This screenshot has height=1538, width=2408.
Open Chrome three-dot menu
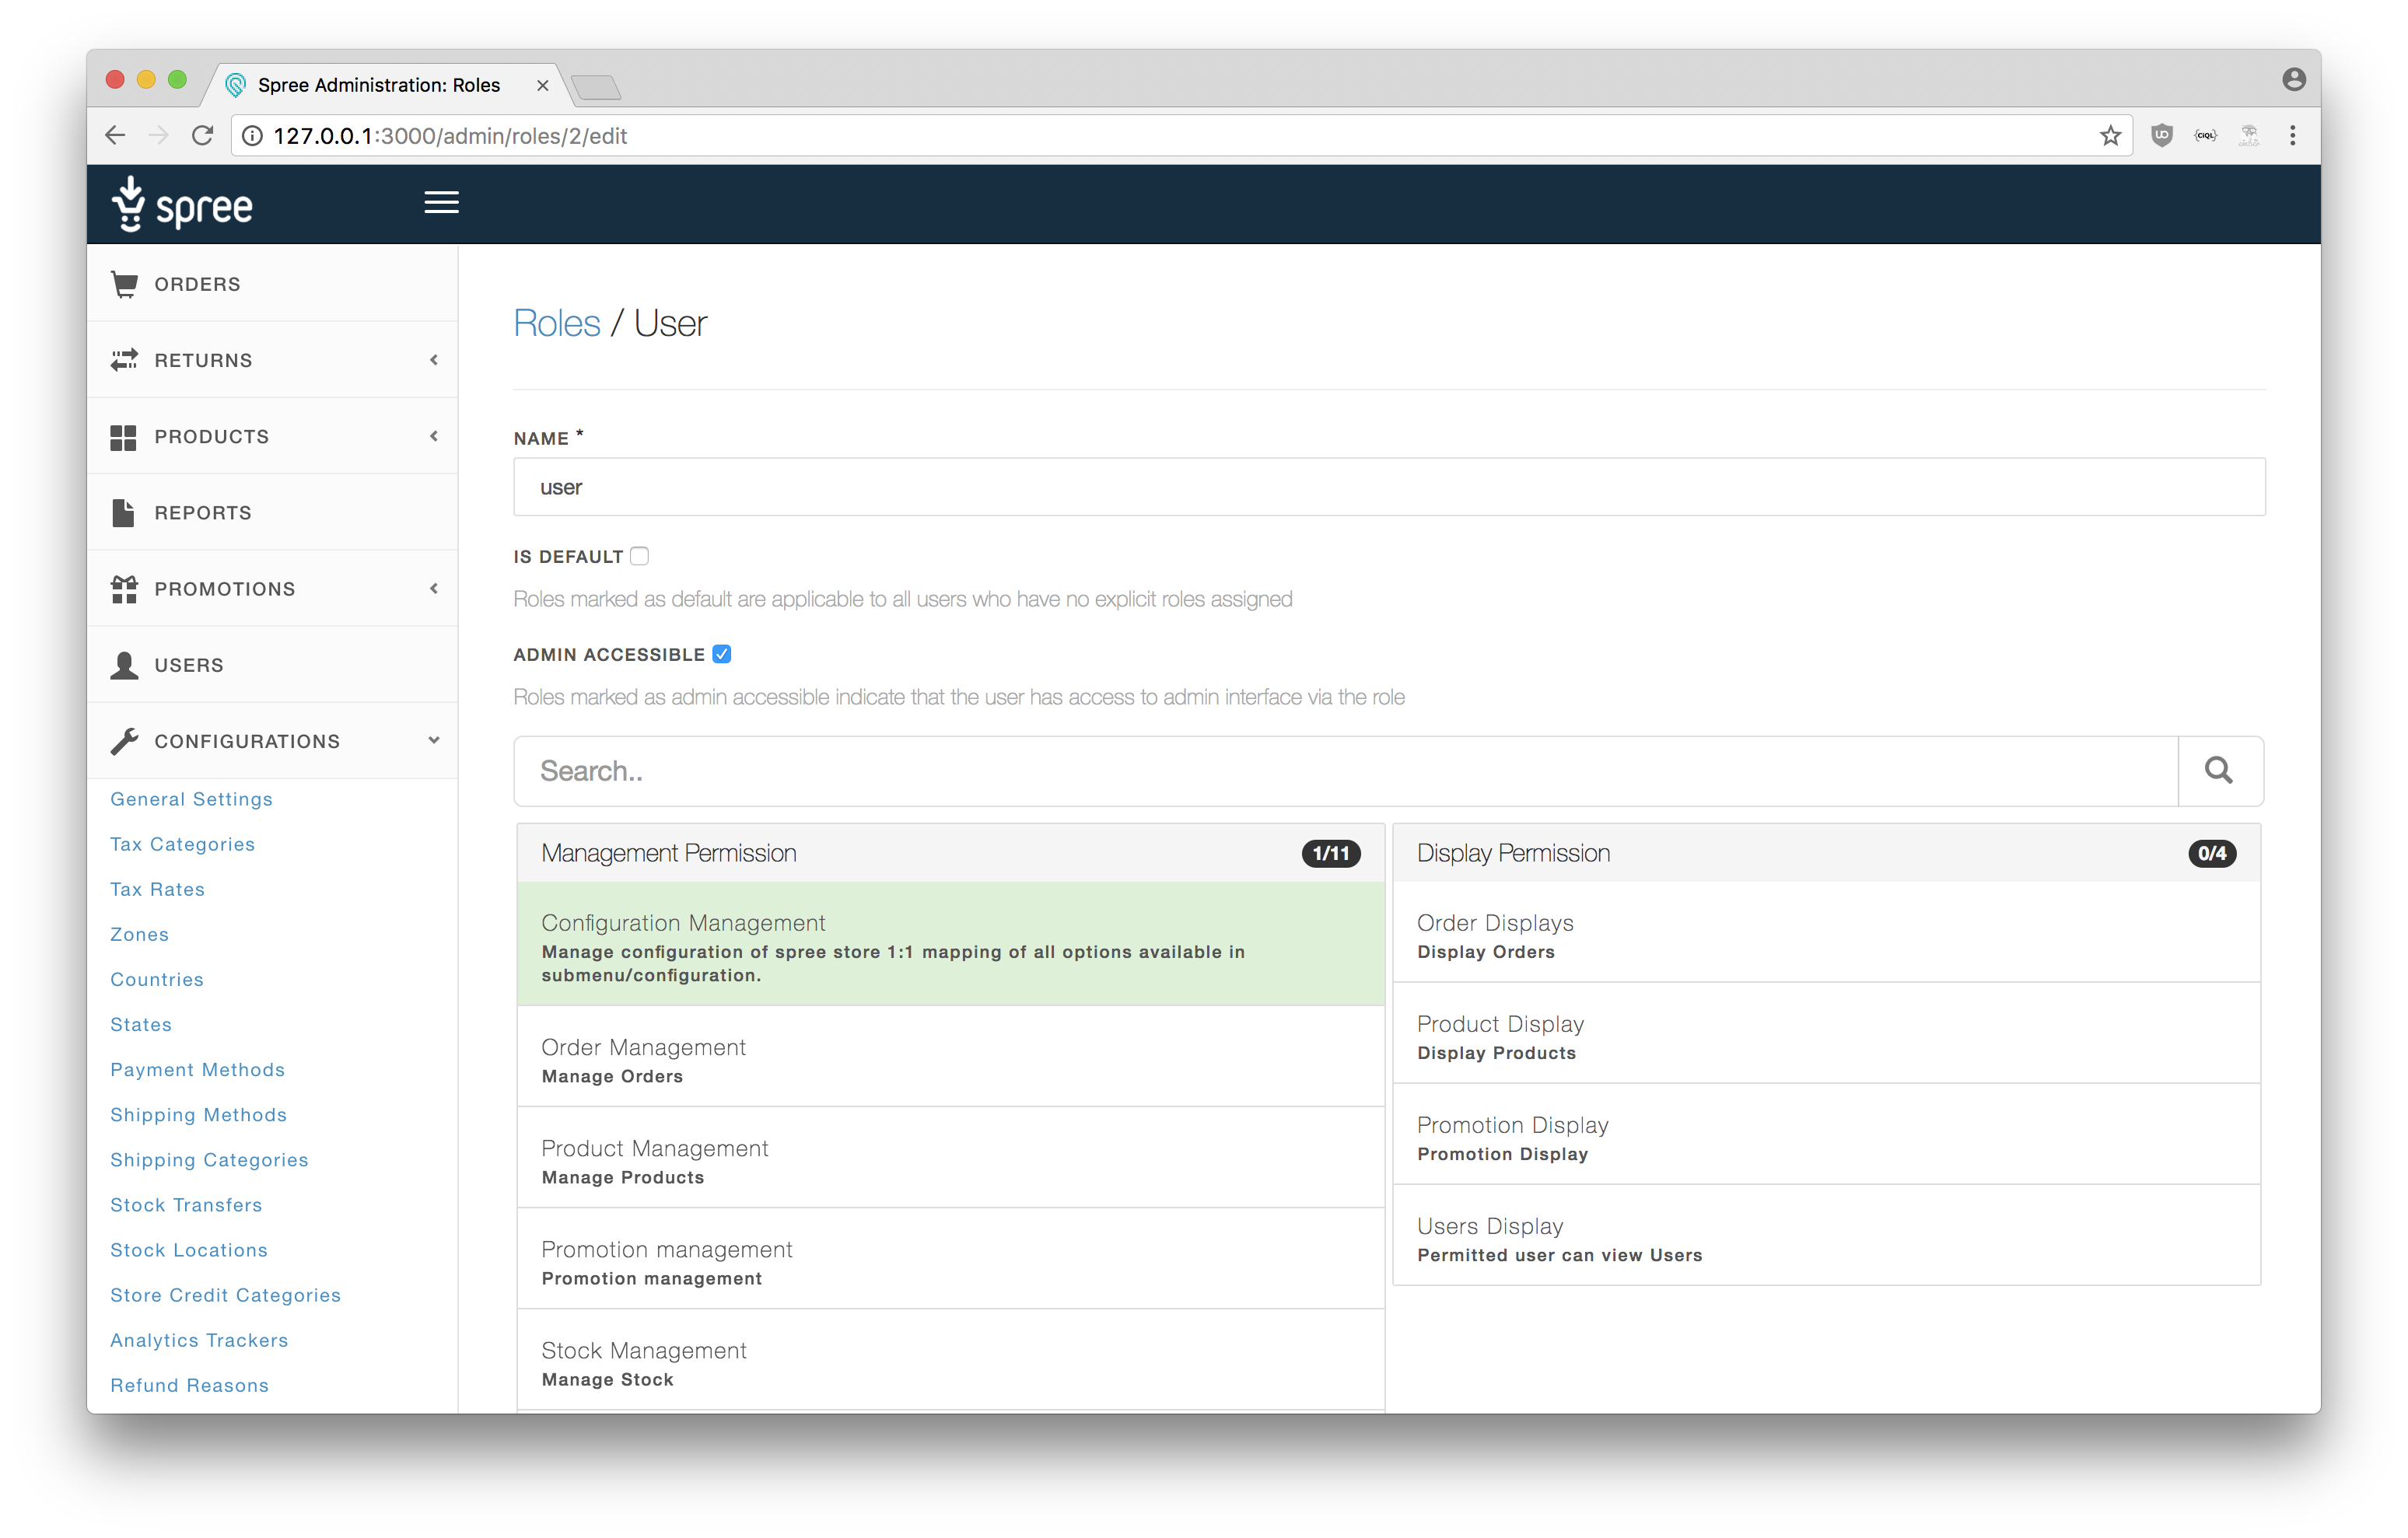pyautogui.click(x=2292, y=135)
